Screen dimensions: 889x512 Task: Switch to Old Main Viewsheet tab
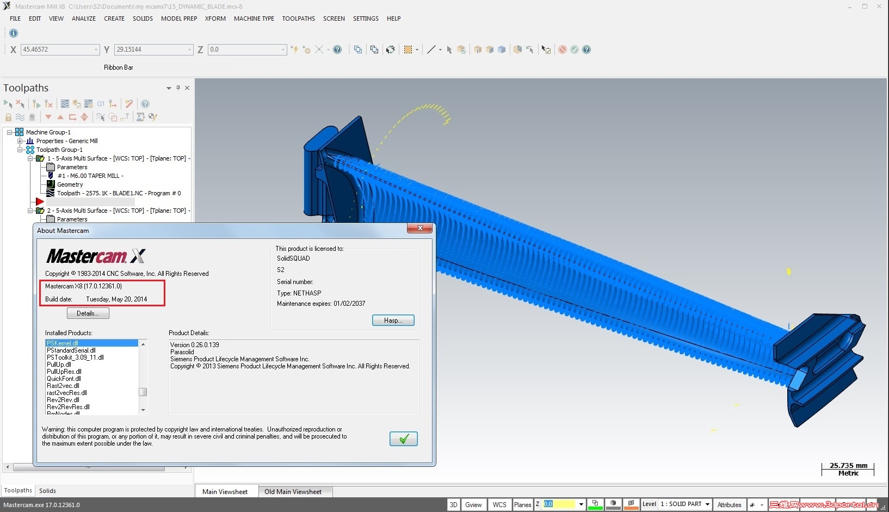point(293,492)
